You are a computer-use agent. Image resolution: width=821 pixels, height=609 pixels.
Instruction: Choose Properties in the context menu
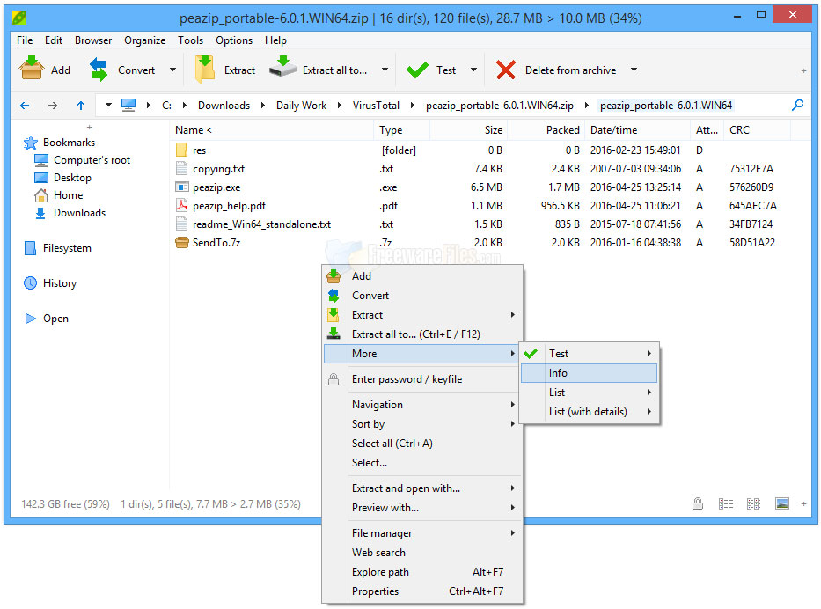[x=423, y=591]
